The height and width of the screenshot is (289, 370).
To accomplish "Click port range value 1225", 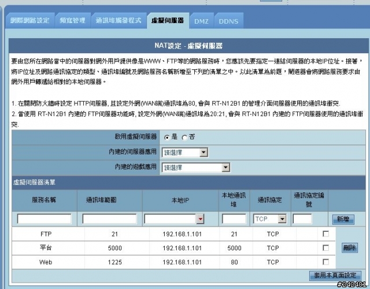I will (114, 262).
